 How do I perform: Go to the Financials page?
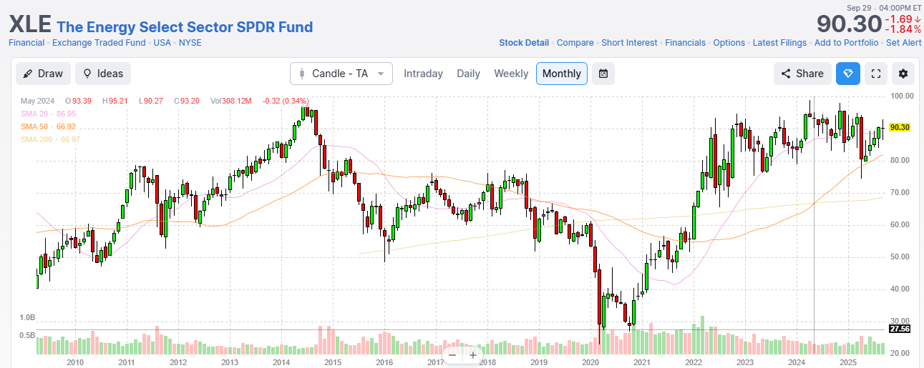tap(685, 43)
